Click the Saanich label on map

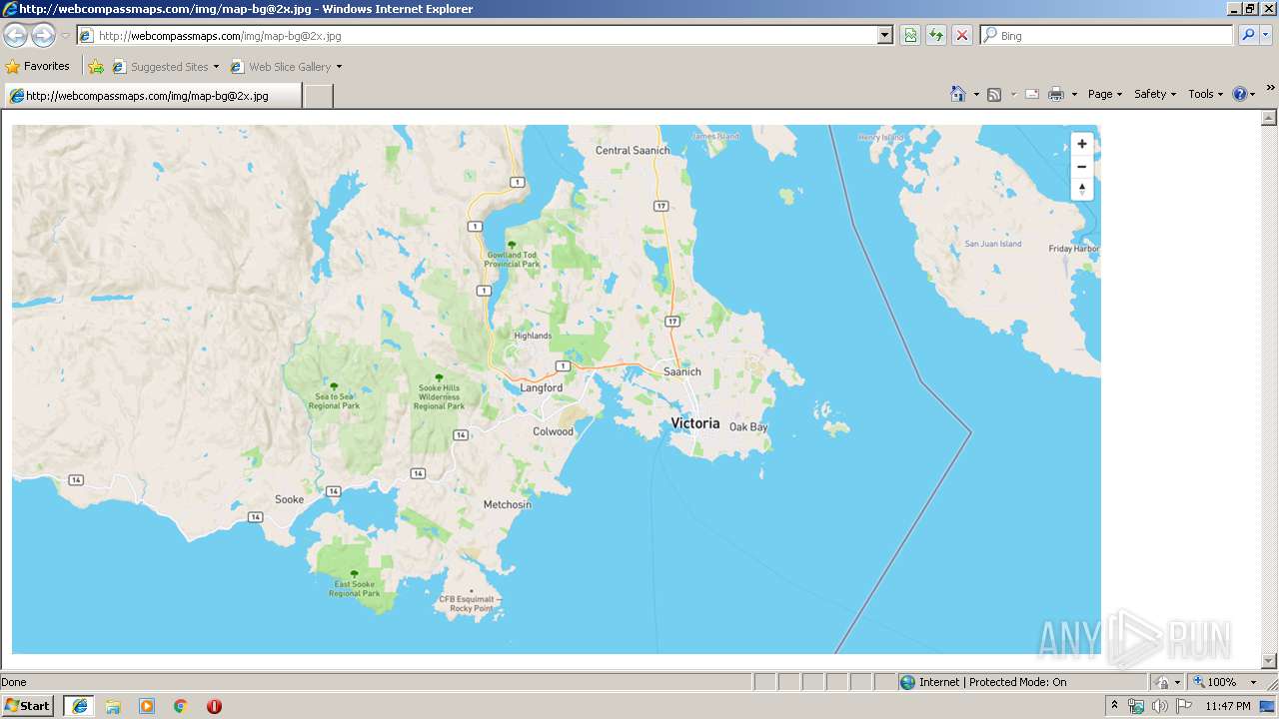click(682, 371)
